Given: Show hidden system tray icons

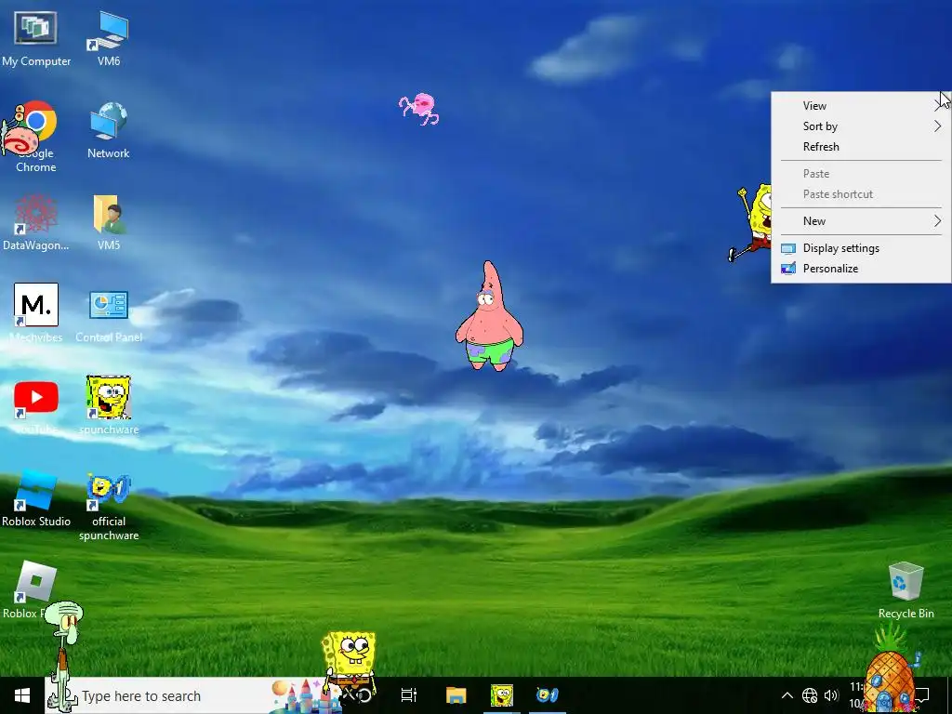Looking at the screenshot, I should coord(787,695).
